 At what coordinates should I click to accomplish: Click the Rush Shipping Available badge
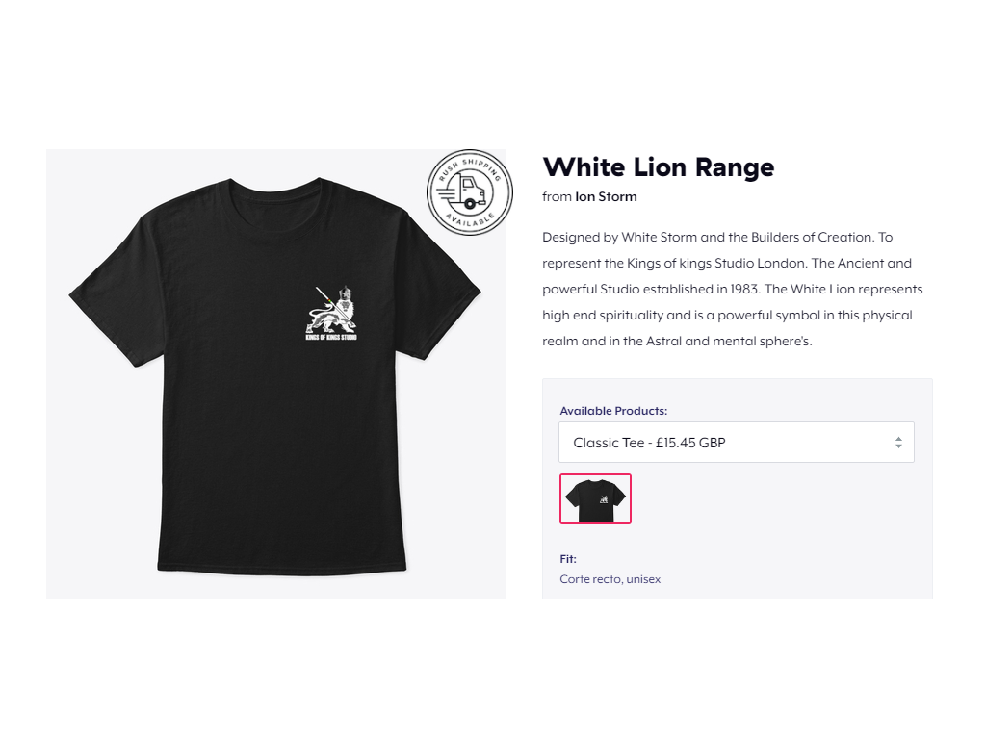(470, 192)
